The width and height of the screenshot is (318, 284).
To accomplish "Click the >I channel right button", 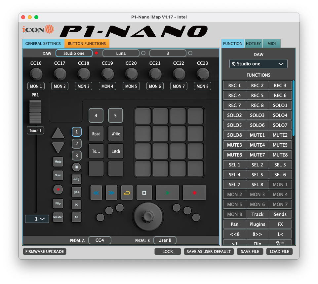I will tap(76, 217).
